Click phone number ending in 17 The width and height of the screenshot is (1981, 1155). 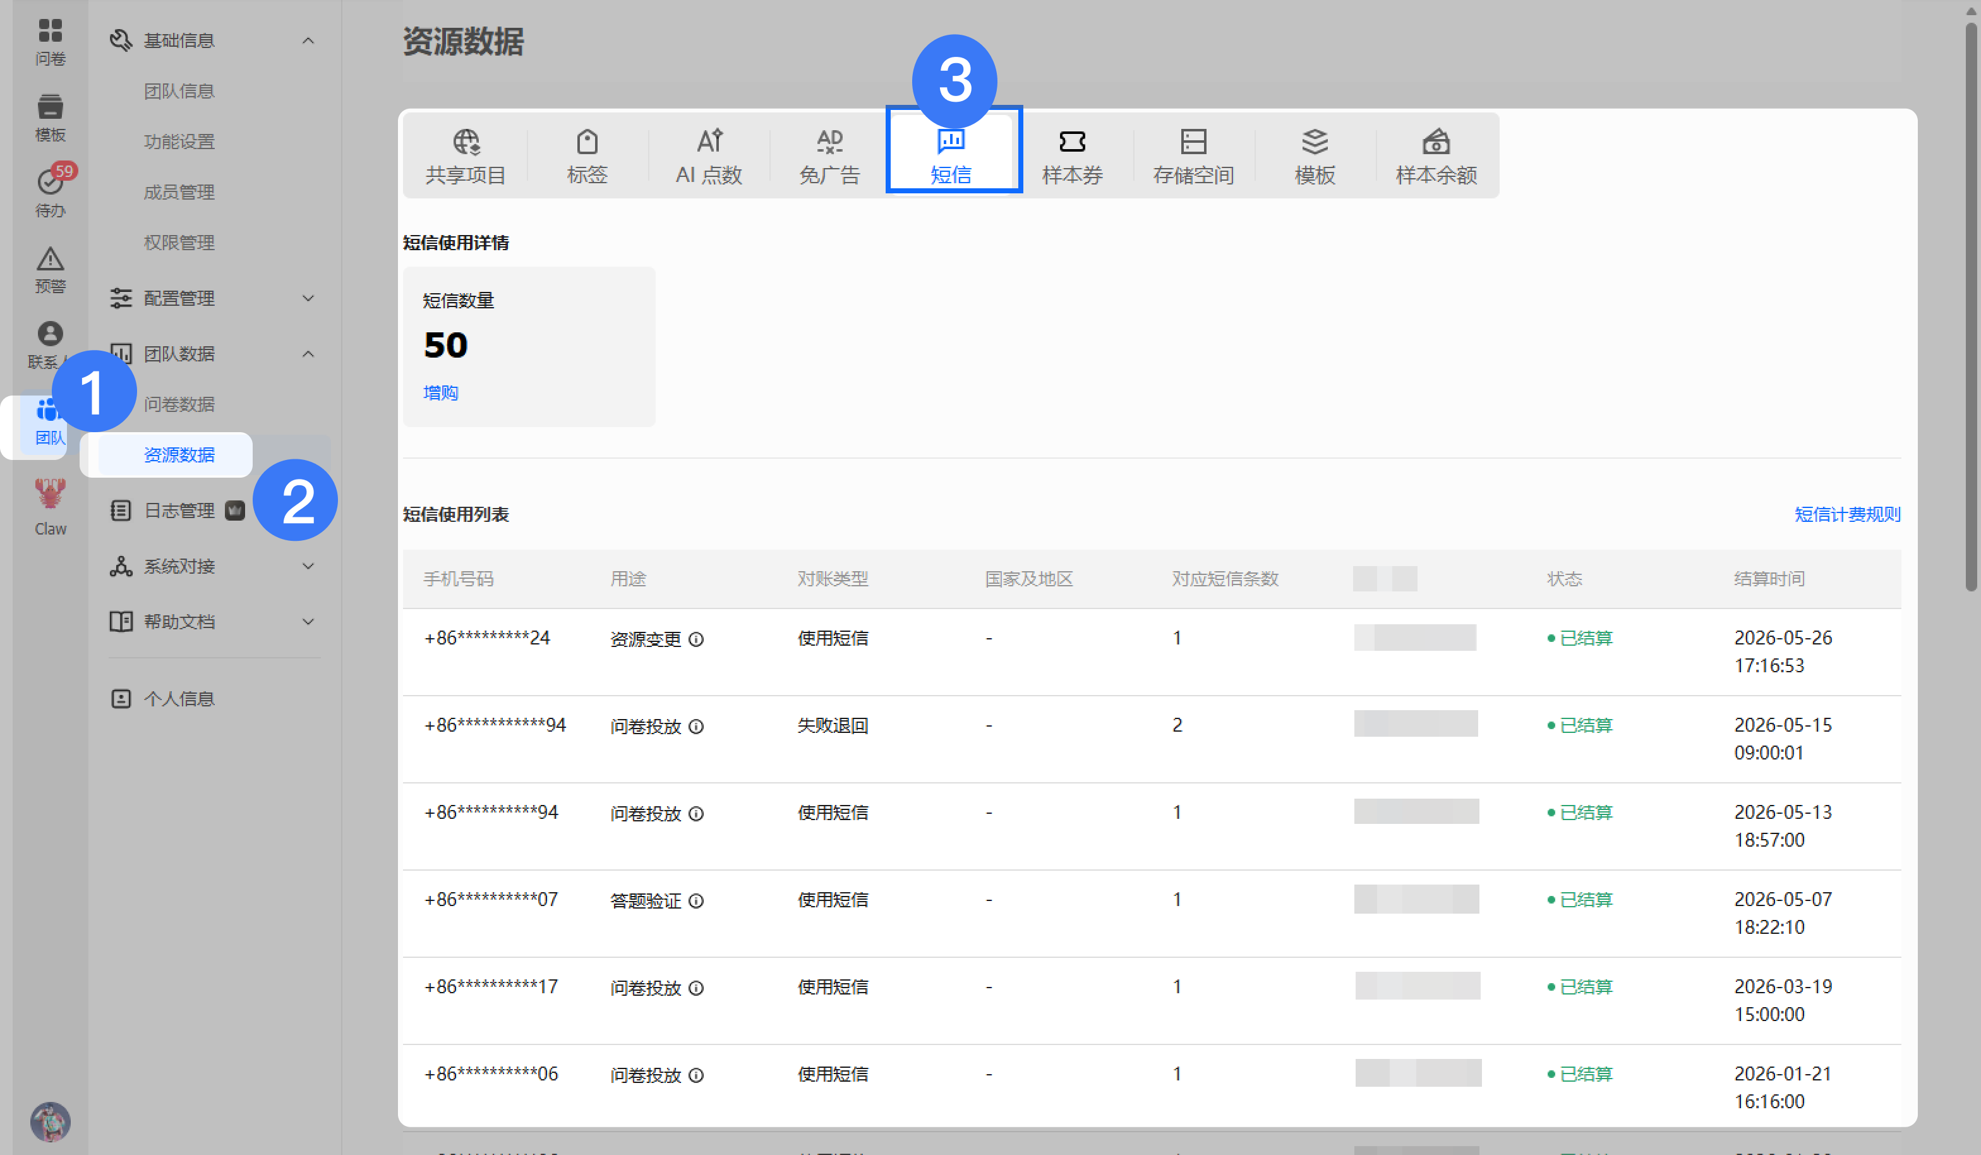coord(491,986)
